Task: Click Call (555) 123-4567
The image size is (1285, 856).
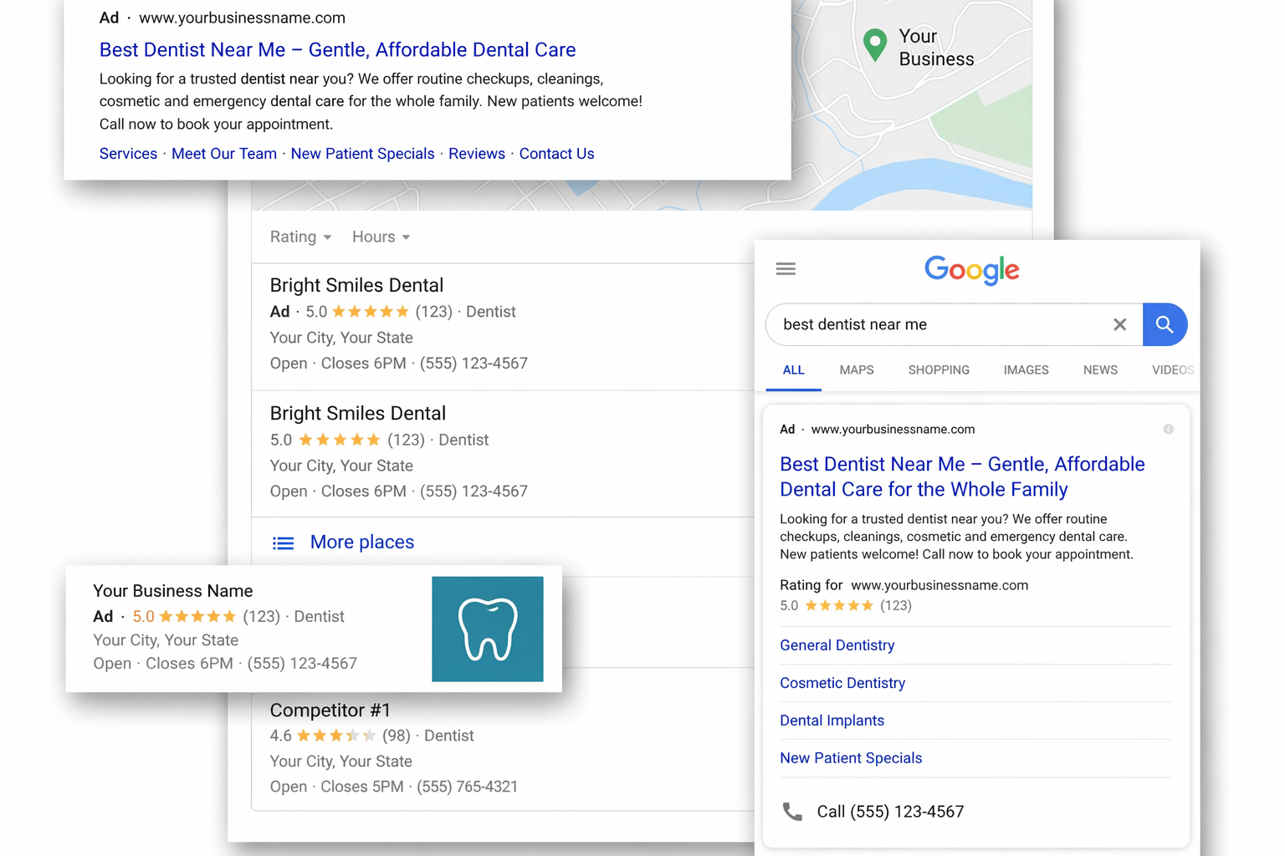Action: pos(889,811)
